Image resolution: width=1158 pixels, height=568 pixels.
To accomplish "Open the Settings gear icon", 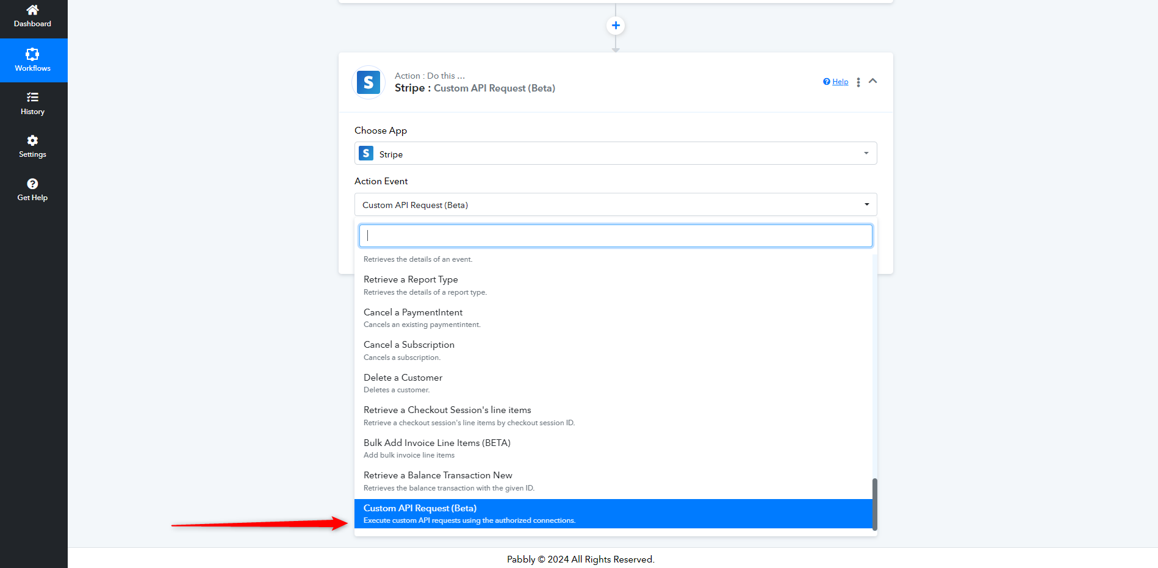I will coord(32,140).
